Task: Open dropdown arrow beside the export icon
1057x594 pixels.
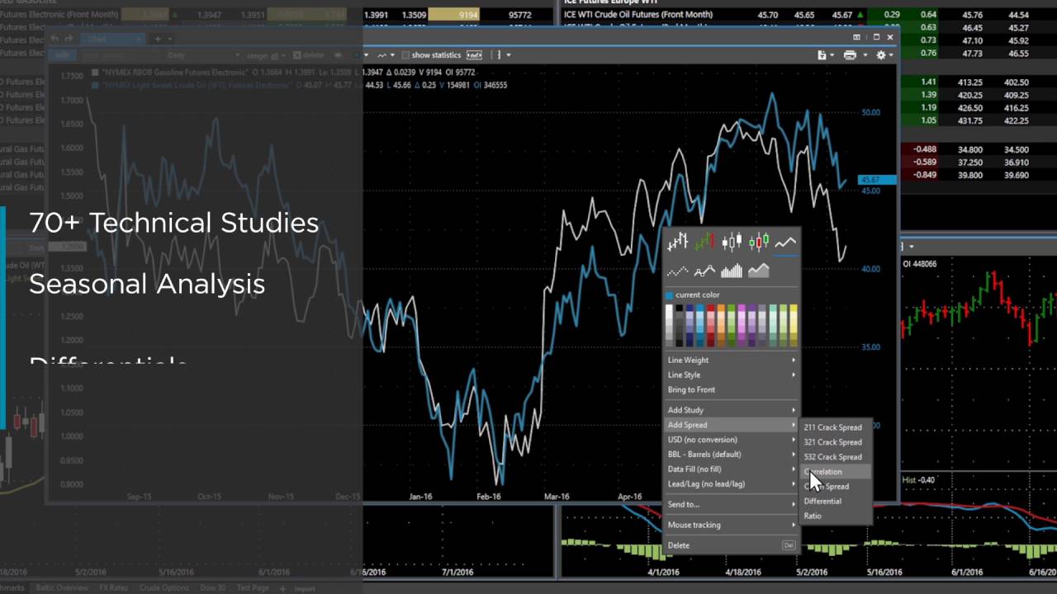Action: coord(832,55)
